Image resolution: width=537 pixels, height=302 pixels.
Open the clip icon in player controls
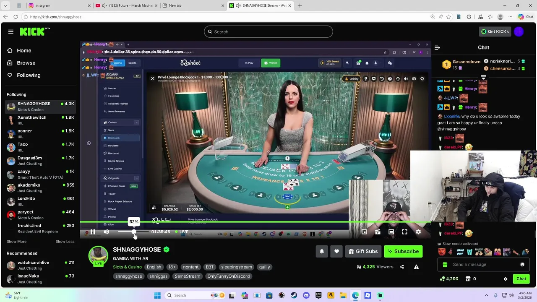[x=378, y=232]
